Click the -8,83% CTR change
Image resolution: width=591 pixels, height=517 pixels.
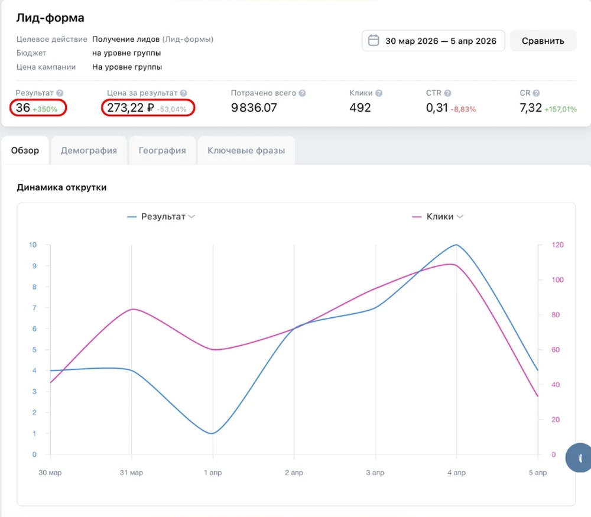coord(463,109)
